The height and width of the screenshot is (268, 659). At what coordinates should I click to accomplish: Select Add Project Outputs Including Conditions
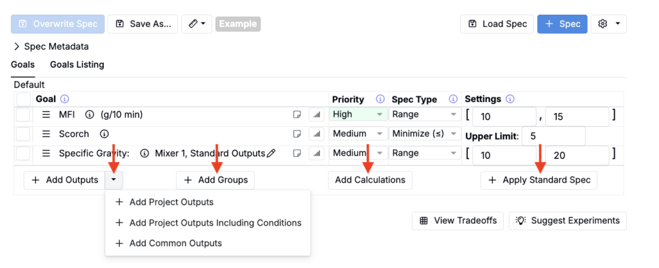(x=215, y=222)
